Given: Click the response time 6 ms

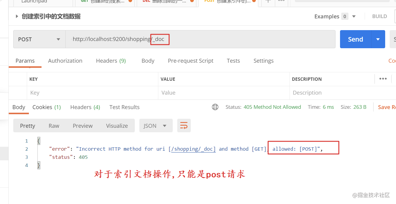Looking at the screenshot, I should tap(328, 107).
